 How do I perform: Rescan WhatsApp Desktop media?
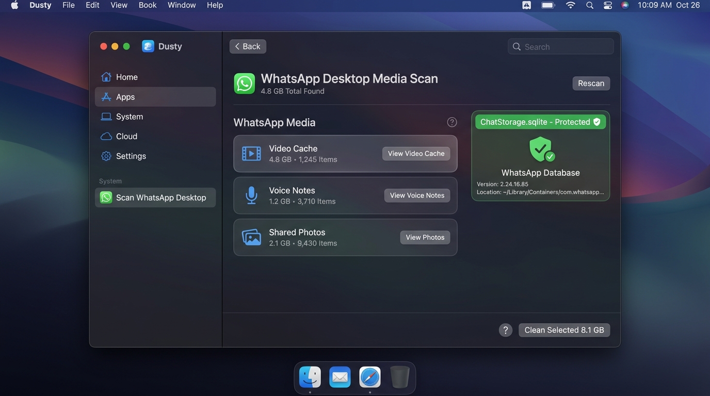591,84
